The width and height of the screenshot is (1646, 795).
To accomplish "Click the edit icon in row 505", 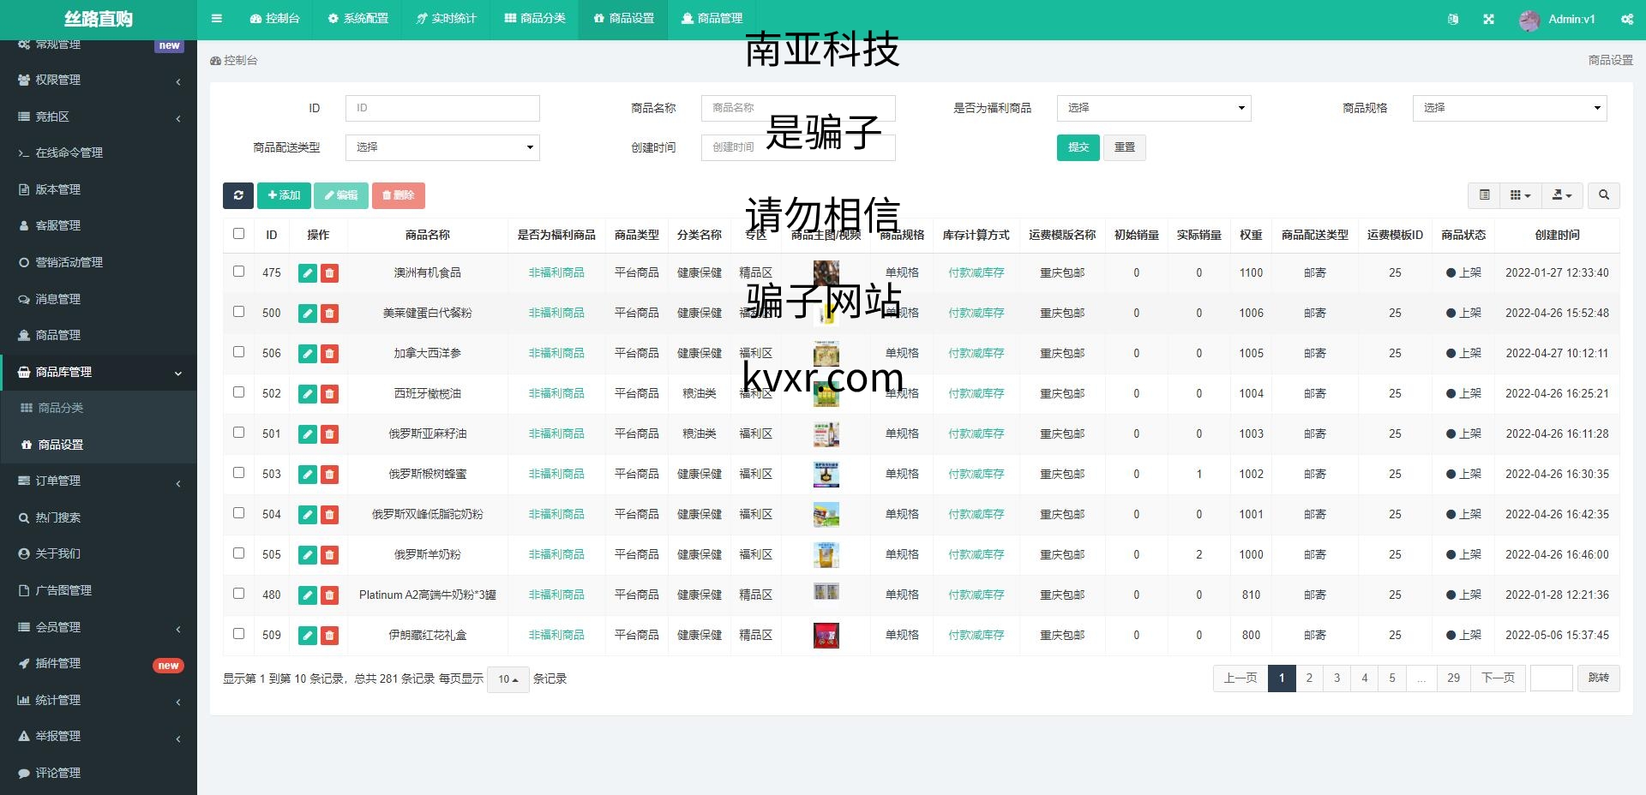I will [x=308, y=555].
